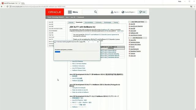Click the Oracle search input field
The height and width of the screenshot is (110, 196).
[x=88, y=12]
